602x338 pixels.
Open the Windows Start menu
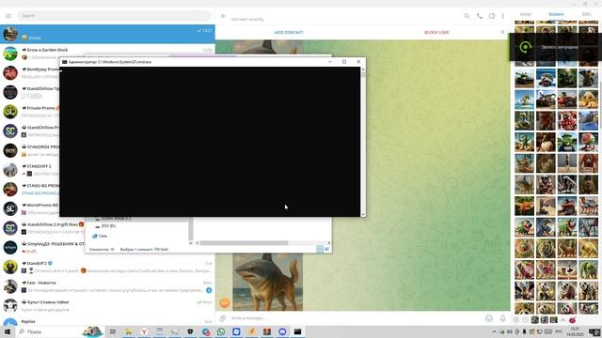click(8, 331)
